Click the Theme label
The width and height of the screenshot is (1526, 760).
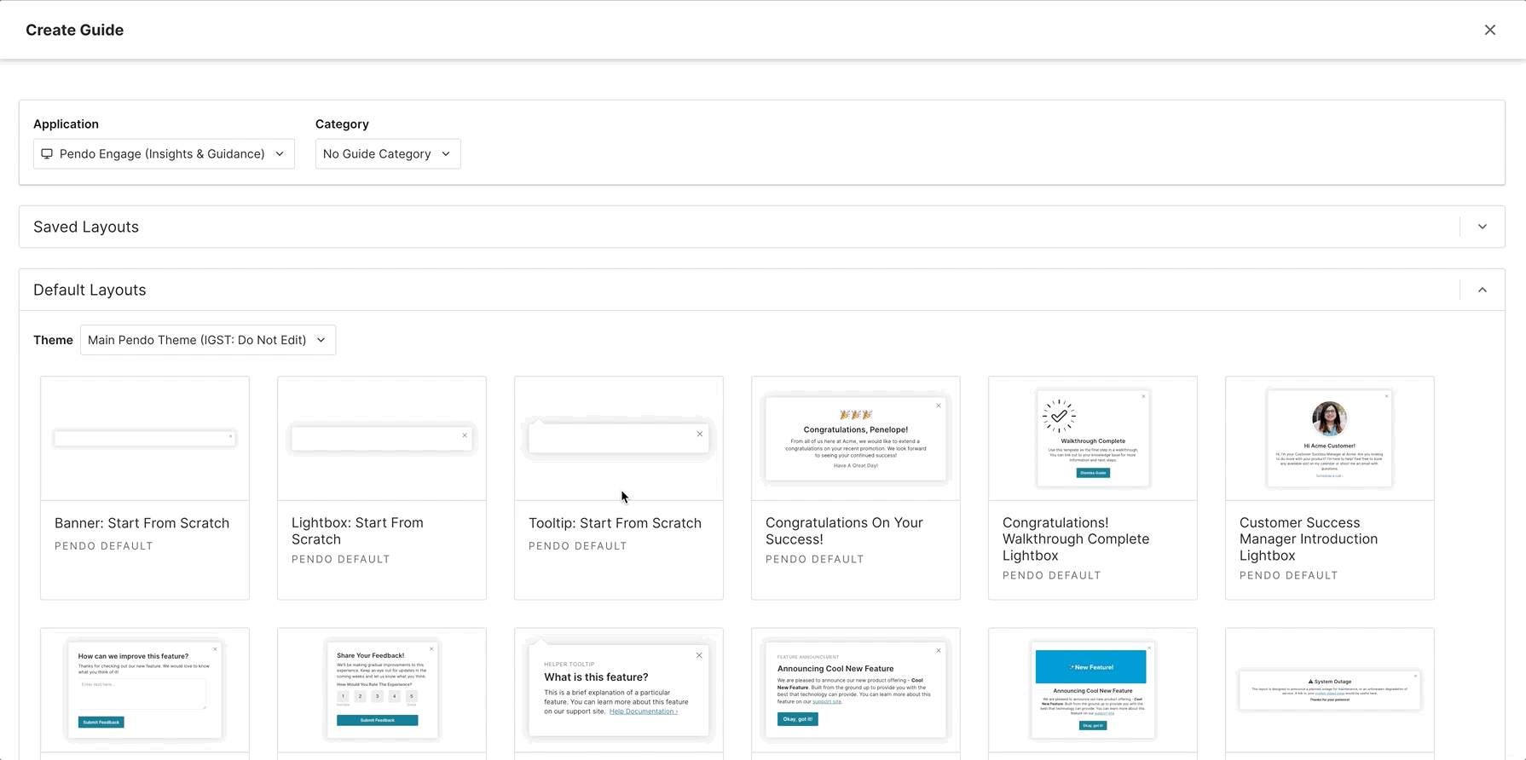pos(53,340)
